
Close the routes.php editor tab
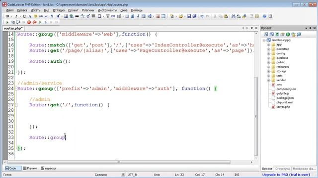(256, 28)
